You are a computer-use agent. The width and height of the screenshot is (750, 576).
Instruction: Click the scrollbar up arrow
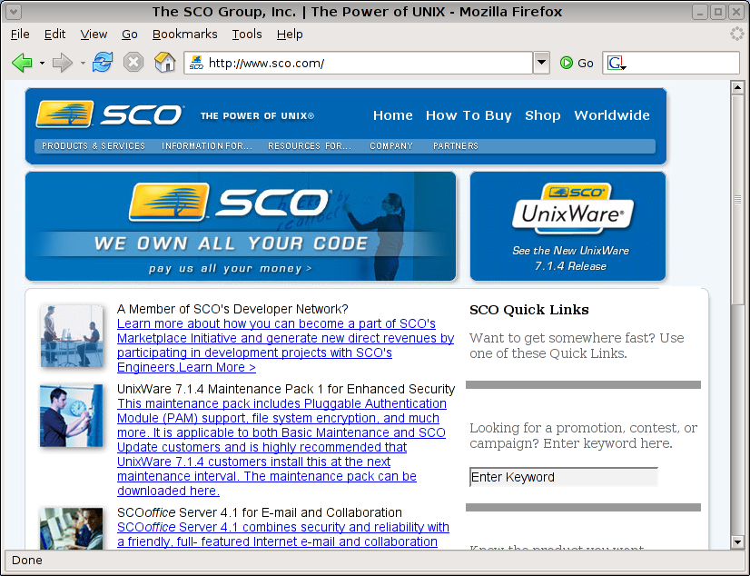click(x=737, y=87)
